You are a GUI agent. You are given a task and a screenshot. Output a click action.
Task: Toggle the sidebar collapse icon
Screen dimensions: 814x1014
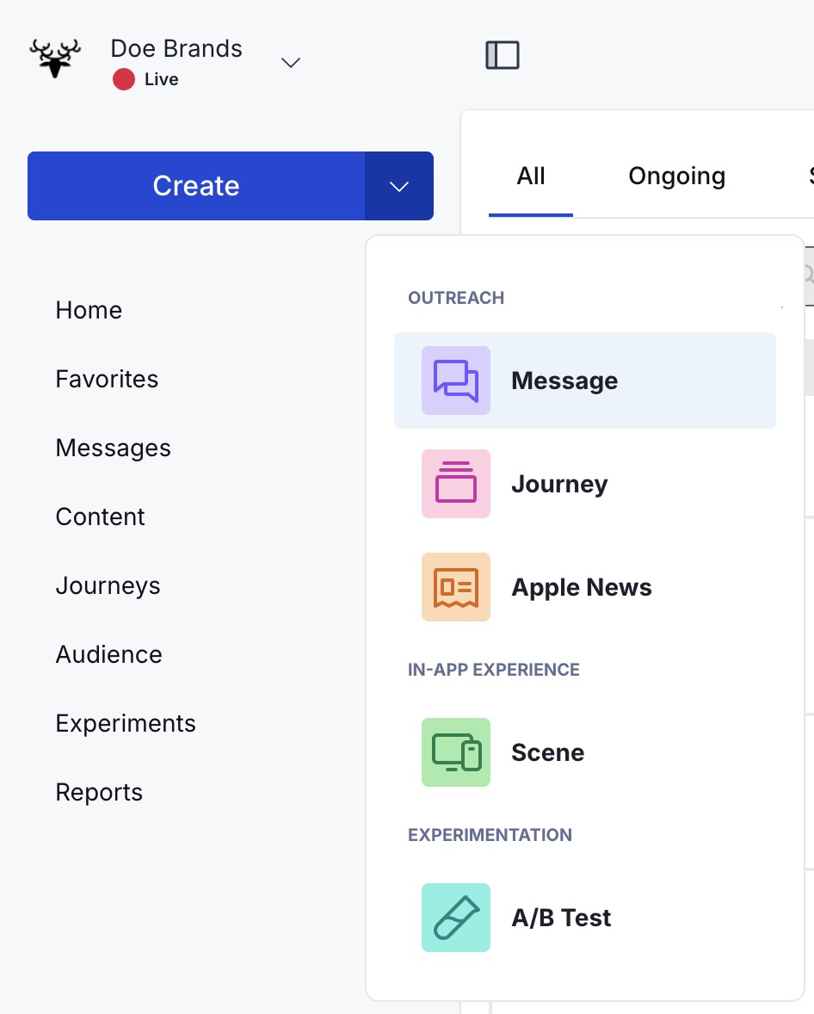click(x=503, y=55)
